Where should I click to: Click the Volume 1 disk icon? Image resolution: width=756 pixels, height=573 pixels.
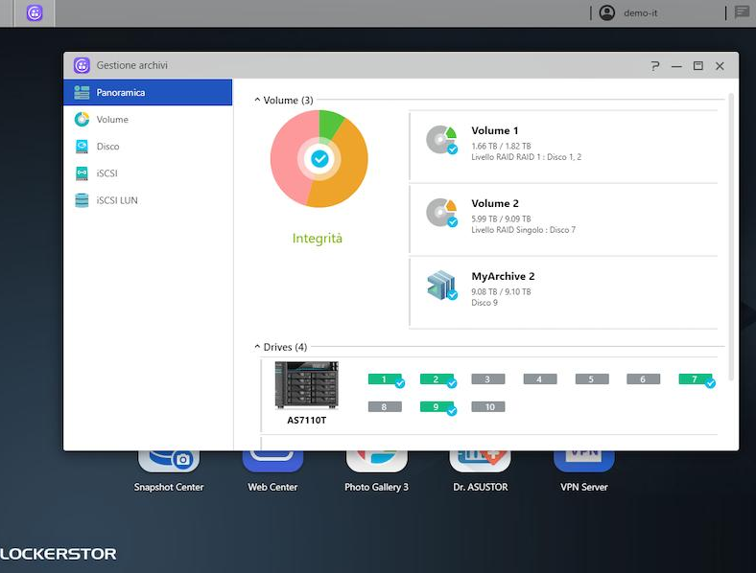coord(441,140)
